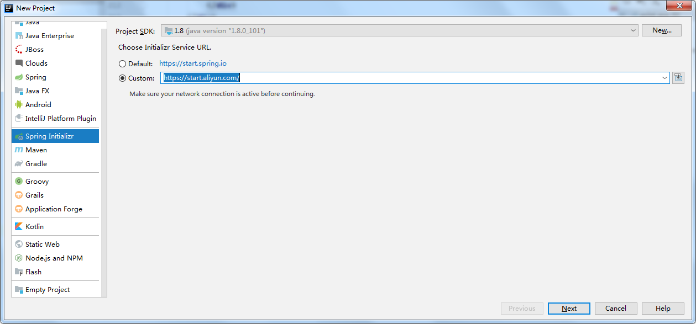Select the Custom Initializr URL radio button
This screenshot has height=324, width=696.
click(x=122, y=78)
